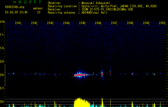The height and width of the screenshot is (107, 168).
Task: Click the 2343 time marker
Action: point(50,23)
